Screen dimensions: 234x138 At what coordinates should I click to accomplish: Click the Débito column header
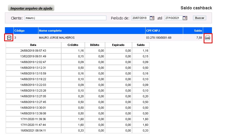tap(95, 45)
